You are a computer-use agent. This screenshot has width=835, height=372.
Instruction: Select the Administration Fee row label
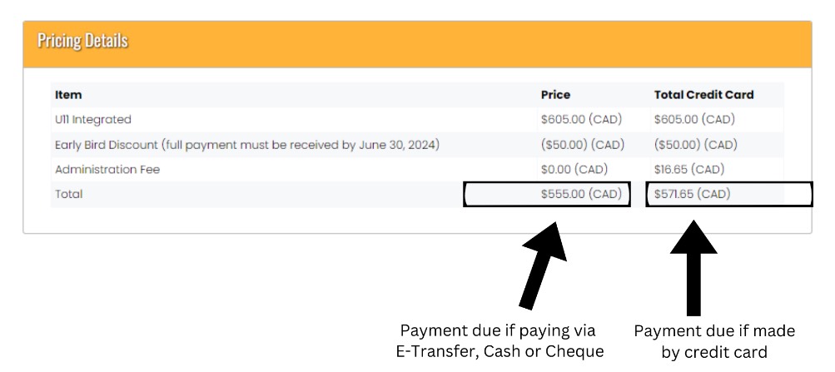[x=107, y=170]
